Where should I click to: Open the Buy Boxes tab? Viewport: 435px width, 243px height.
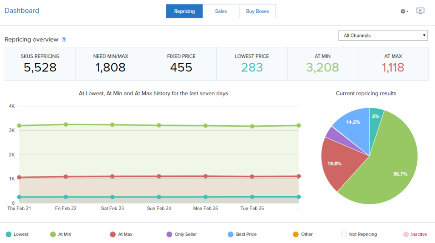[257, 11]
